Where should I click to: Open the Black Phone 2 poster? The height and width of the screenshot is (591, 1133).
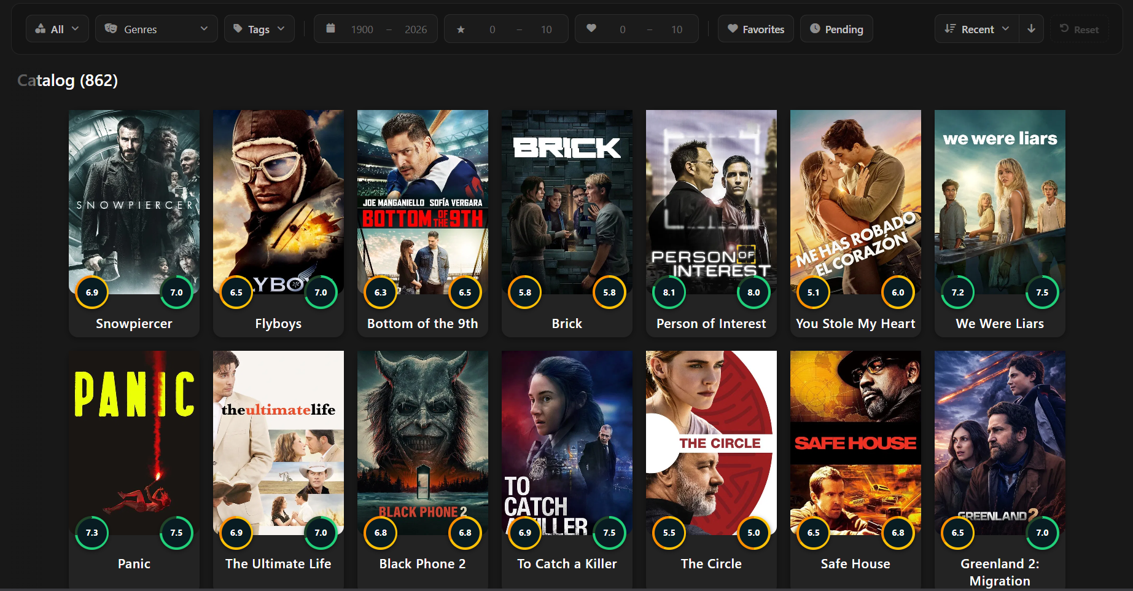pyautogui.click(x=422, y=443)
